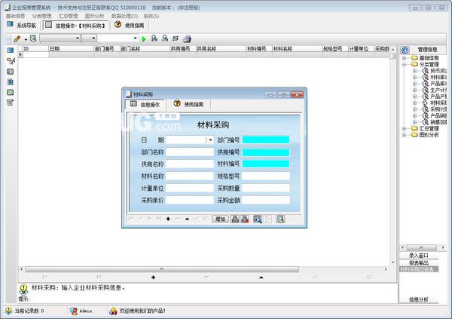Click the grid horizontal scrollbar thumb
Screen dimensions: 452x319
point(162,269)
